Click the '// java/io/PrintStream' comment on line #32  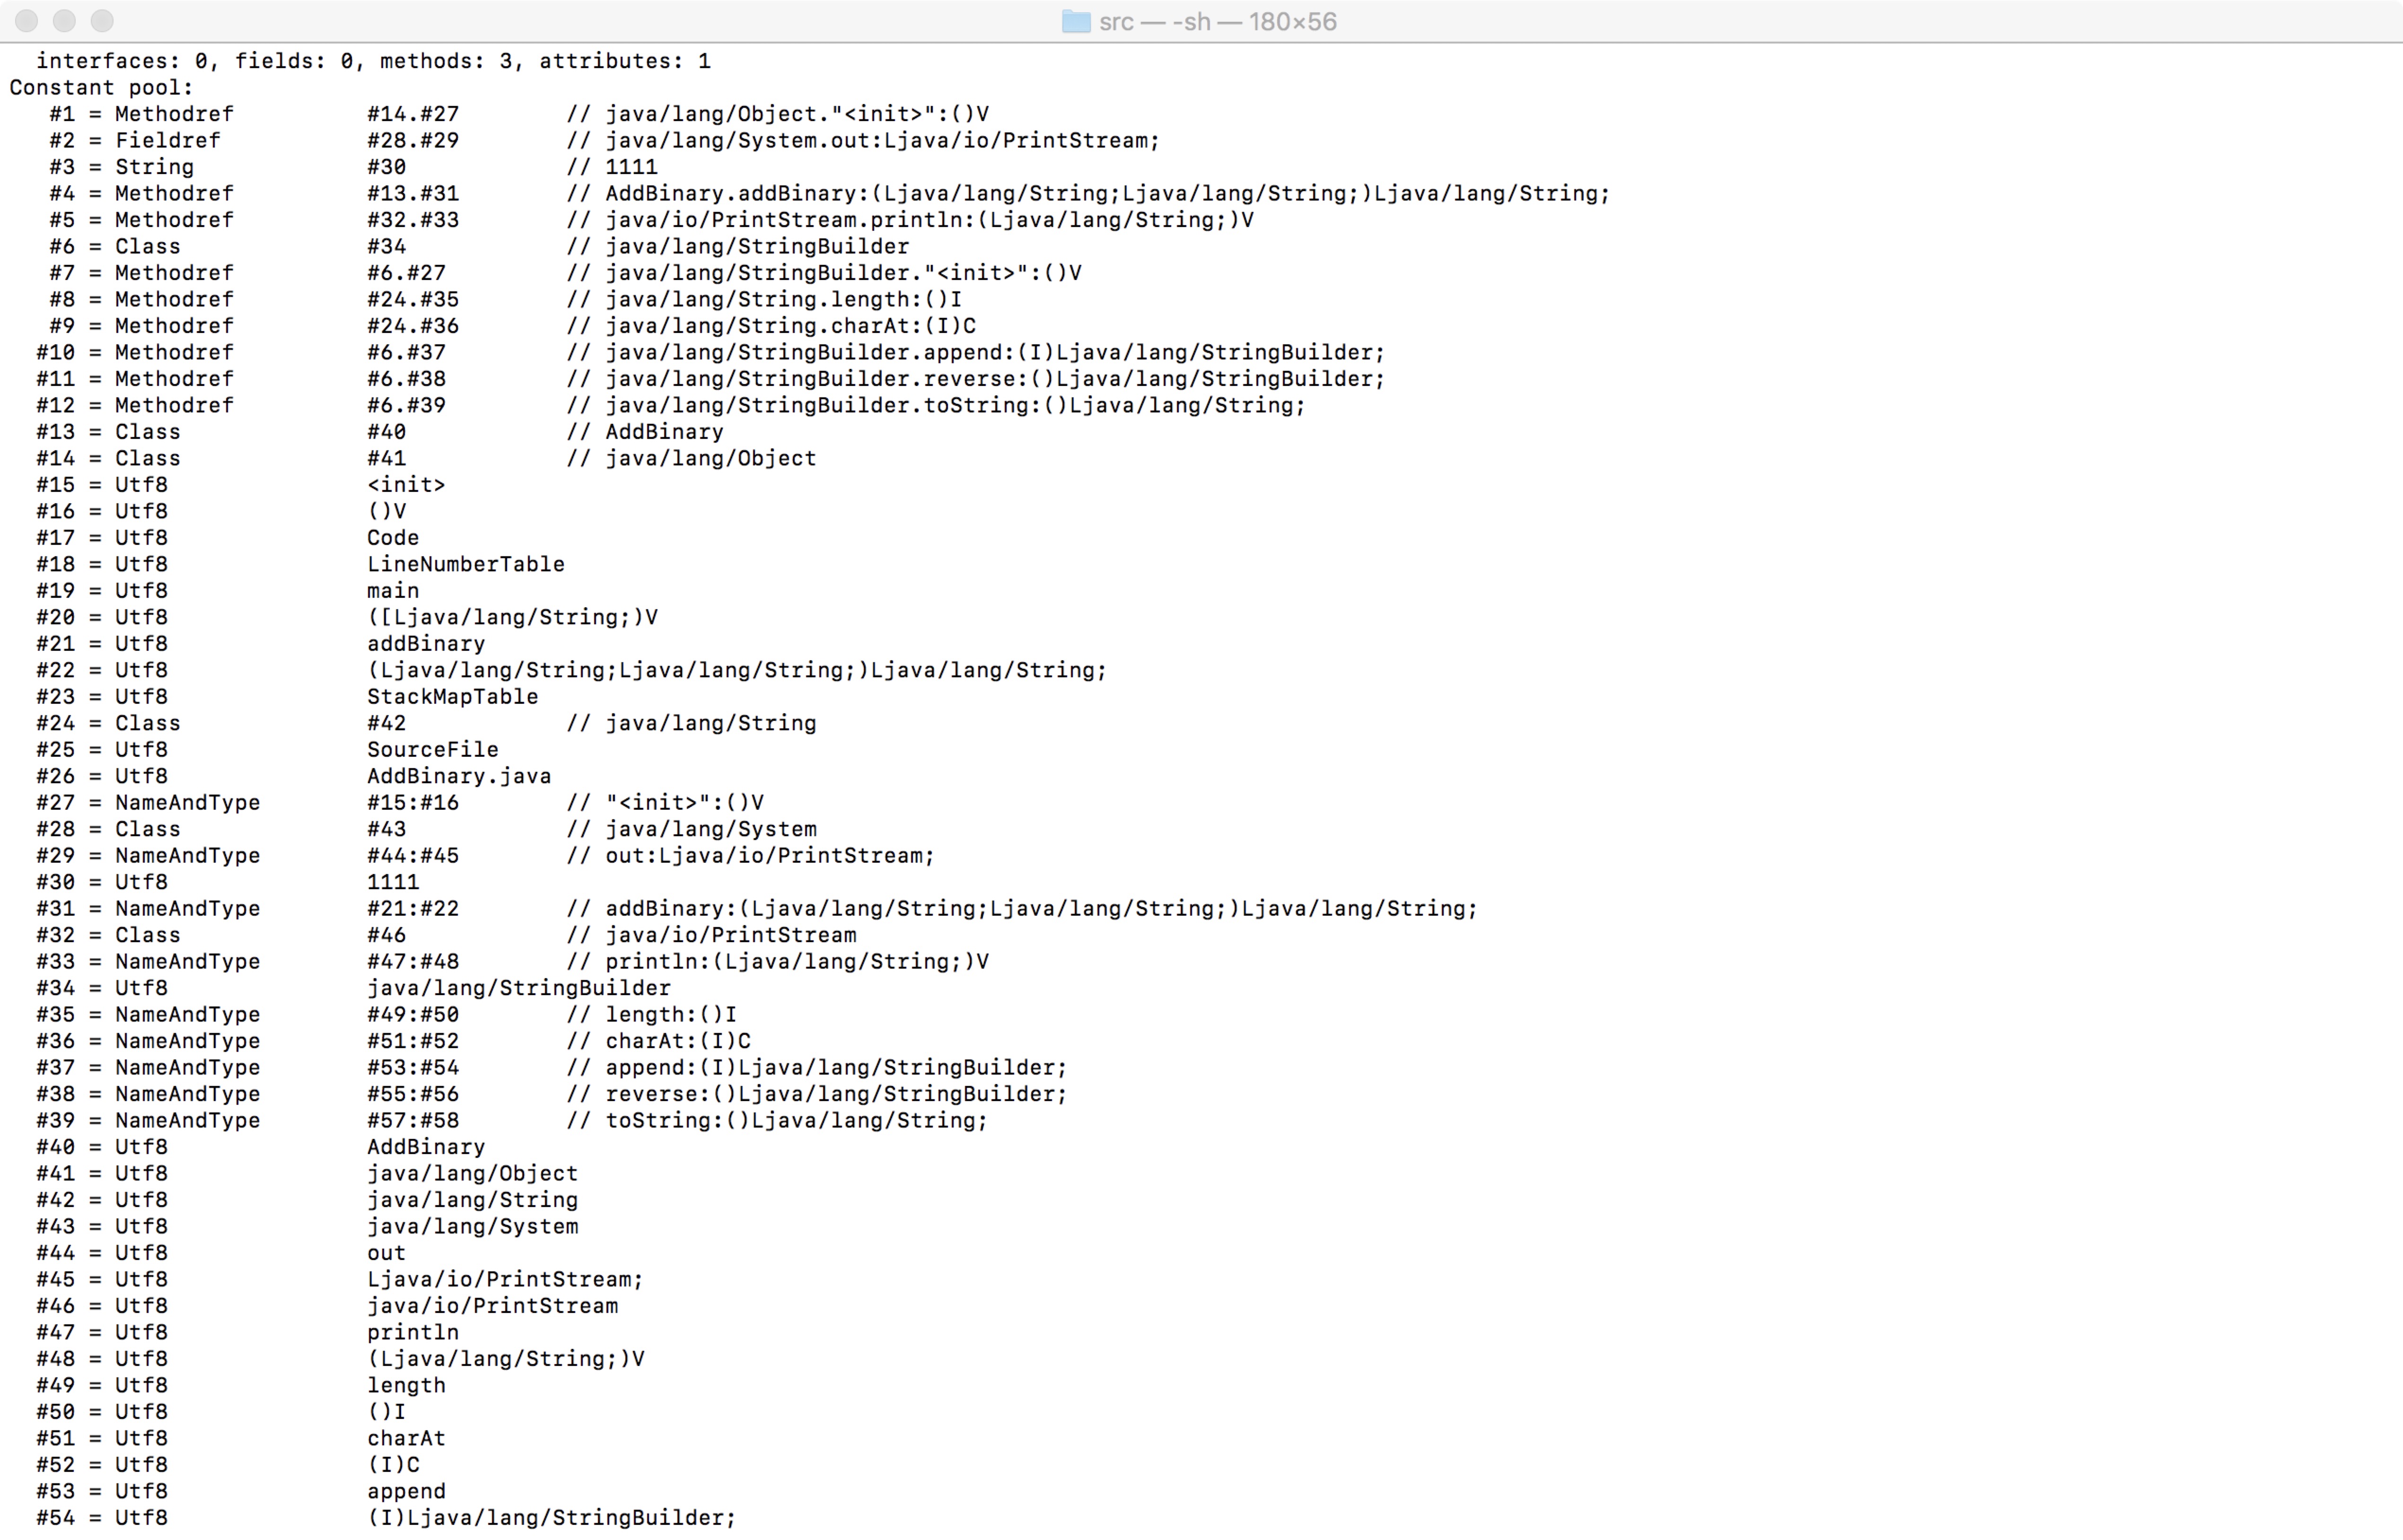[712, 936]
